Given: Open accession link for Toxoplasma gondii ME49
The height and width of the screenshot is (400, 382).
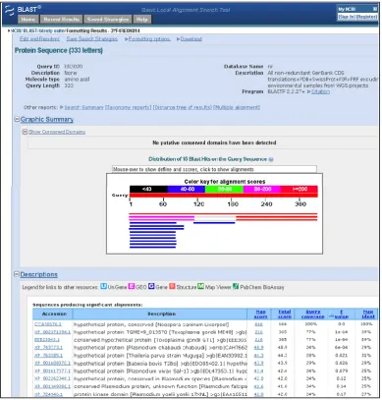Looking at the screenshot, I should click(52, 332).
